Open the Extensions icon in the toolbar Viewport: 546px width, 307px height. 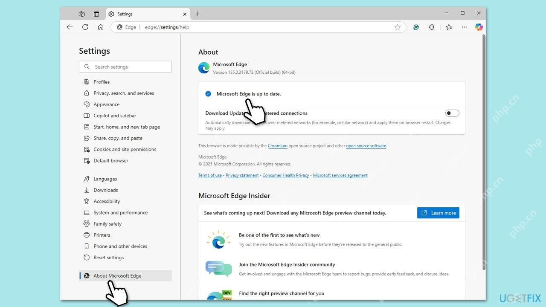[x=432, y=27]
